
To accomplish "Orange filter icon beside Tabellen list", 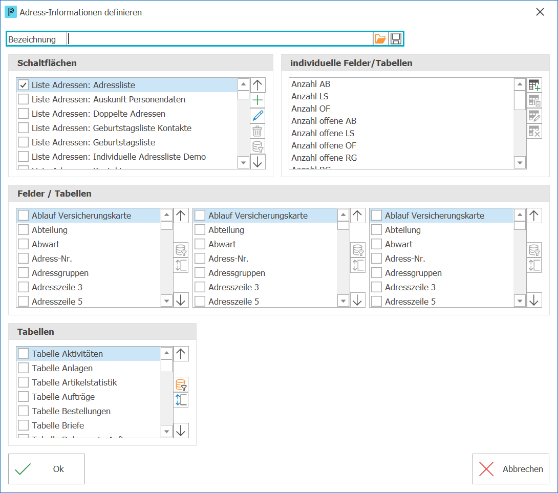I will click(181, 385).
